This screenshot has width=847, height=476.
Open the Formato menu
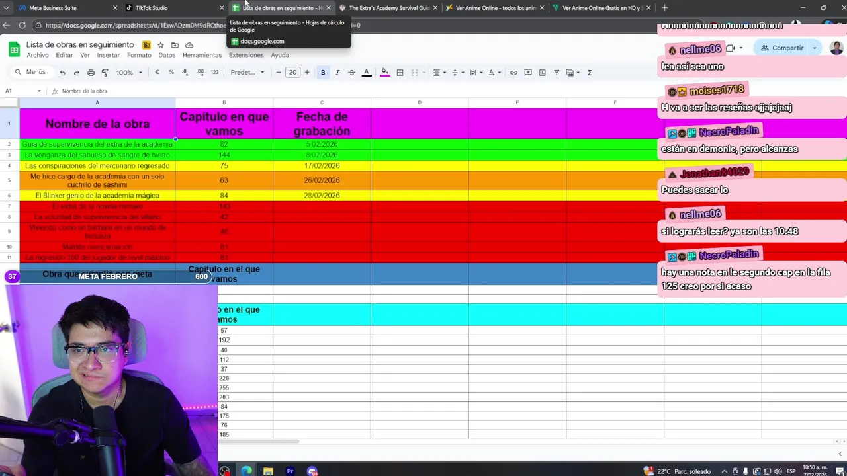point(139,55)
